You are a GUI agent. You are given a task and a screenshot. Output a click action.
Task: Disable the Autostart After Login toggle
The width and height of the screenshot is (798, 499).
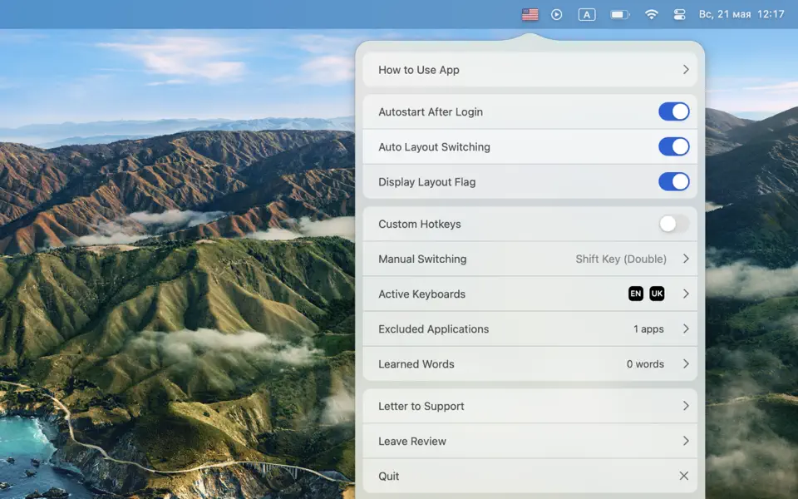pyautogui.click(x=674, y=111)
